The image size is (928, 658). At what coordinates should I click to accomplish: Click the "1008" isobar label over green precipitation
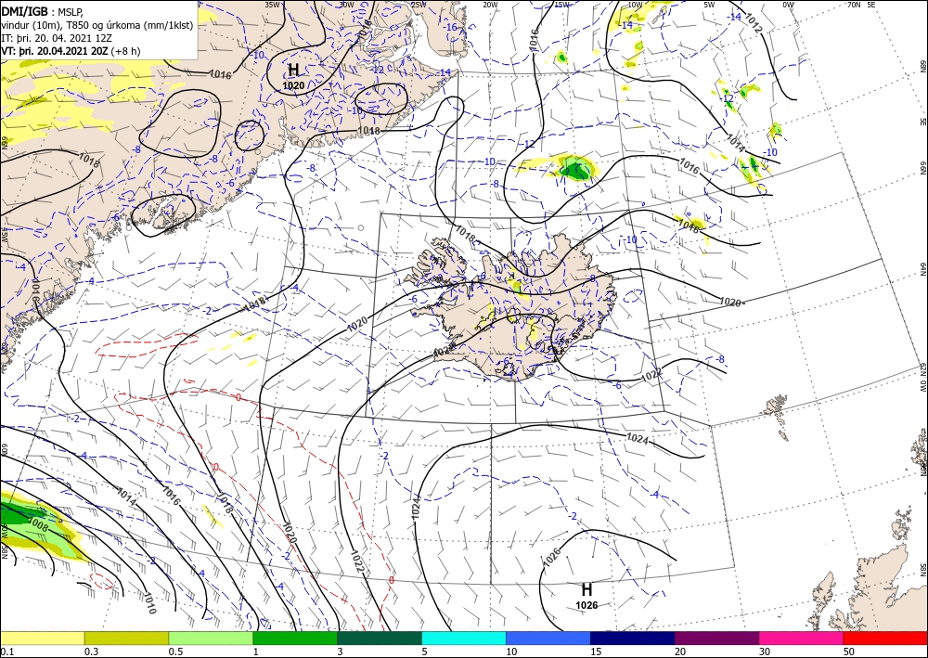(x=38, y=525)
